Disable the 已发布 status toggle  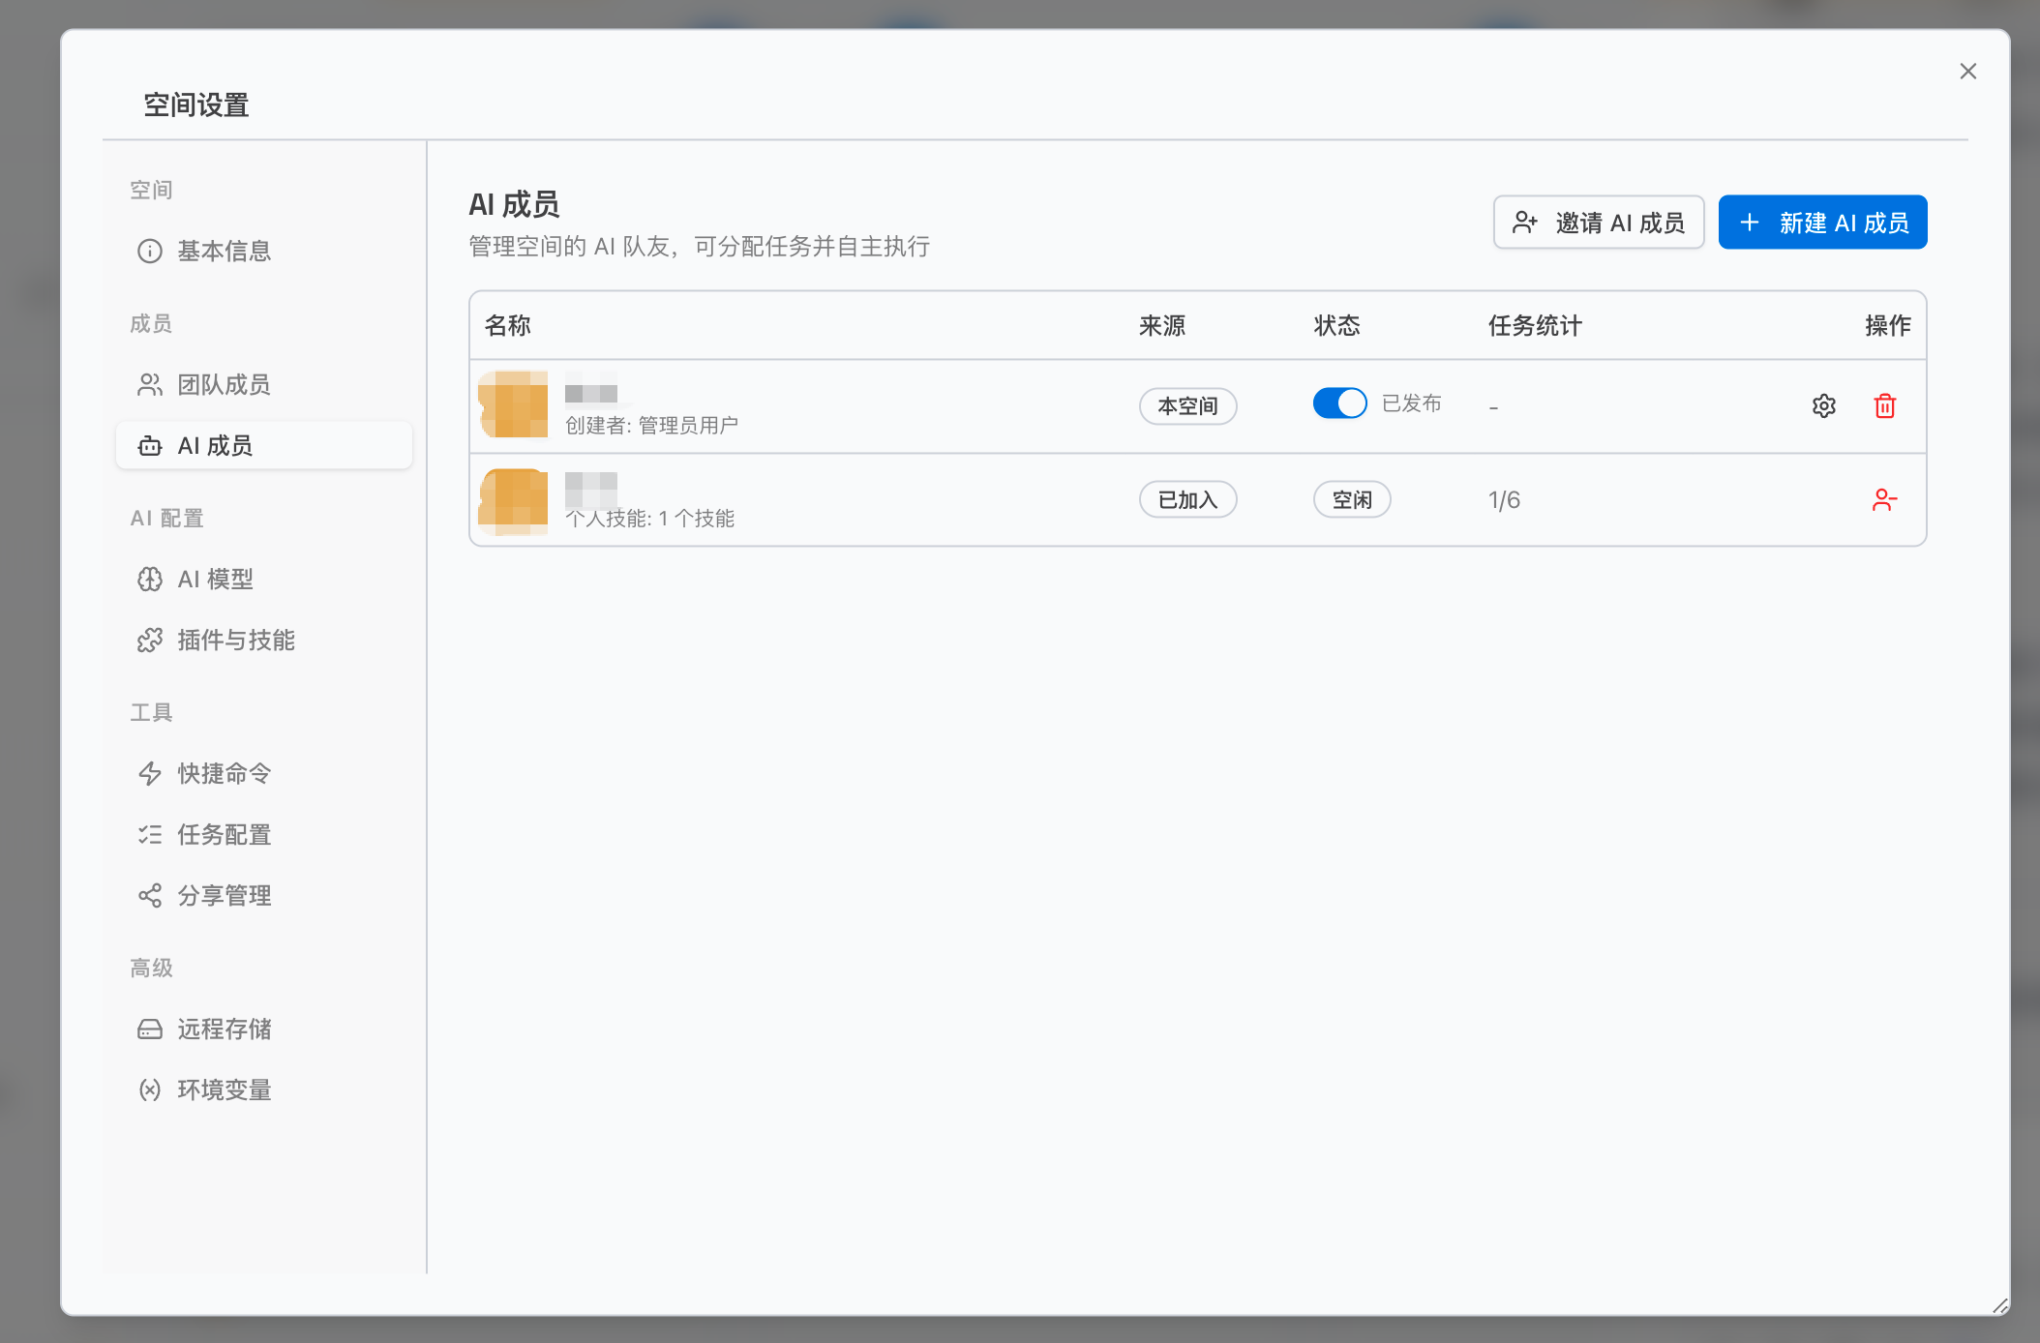point(1339,403)
